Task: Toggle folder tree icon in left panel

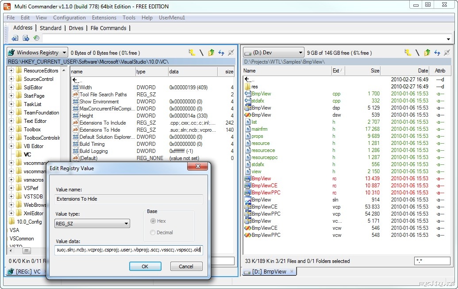Action: click(192, 53)
